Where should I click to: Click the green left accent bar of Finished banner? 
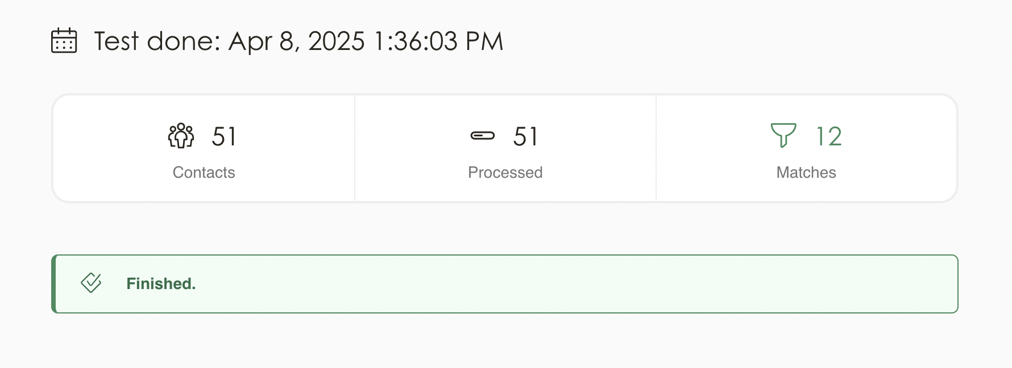(53, 284)
